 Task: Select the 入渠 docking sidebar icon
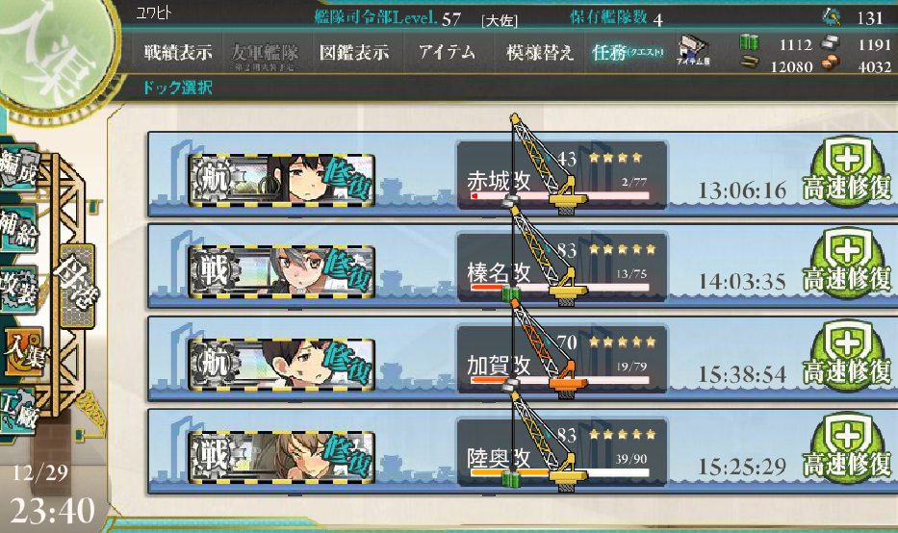pyautogui.click(x=23, y=351)
